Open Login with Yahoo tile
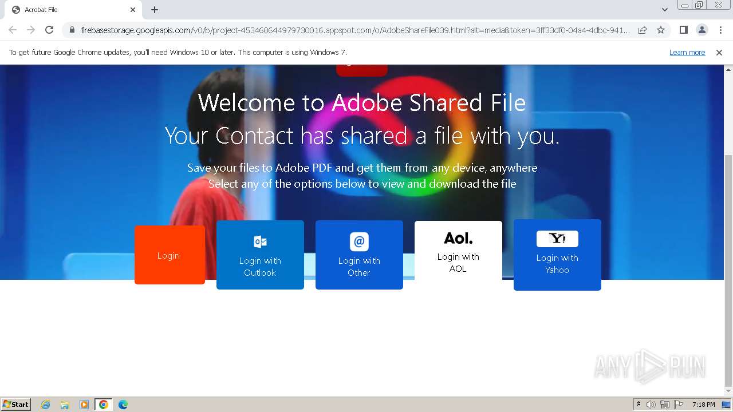Image resolution: width=733 pixels, height=412 pixels. coord(557,255)
